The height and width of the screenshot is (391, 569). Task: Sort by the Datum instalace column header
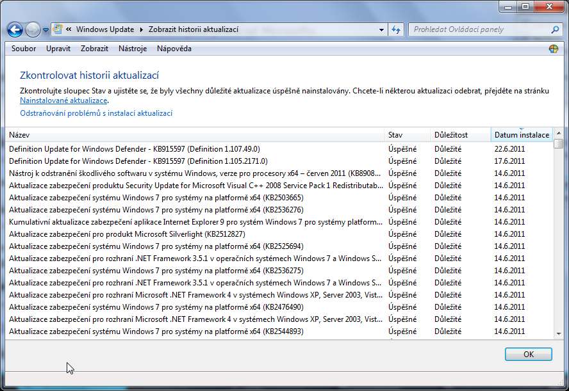pyautogui.click(x=522, y=135)
